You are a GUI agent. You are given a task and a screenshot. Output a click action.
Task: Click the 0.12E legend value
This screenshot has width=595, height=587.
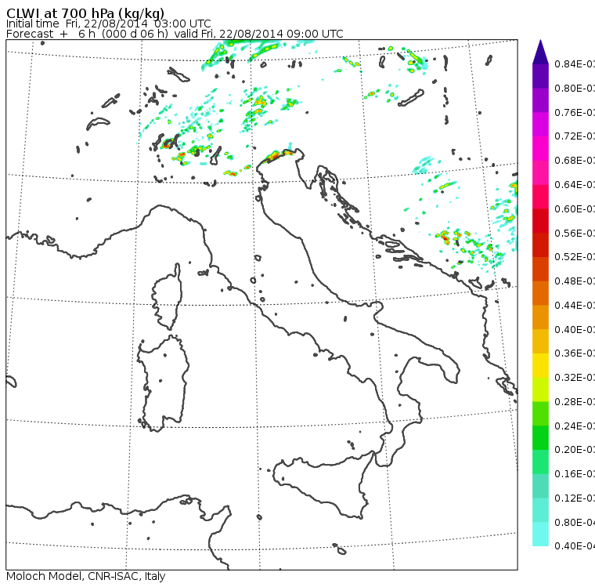tap(575, 498)
